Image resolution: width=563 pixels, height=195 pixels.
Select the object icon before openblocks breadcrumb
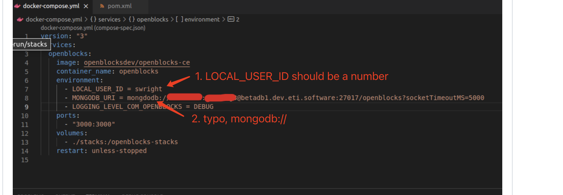point(131,19)
